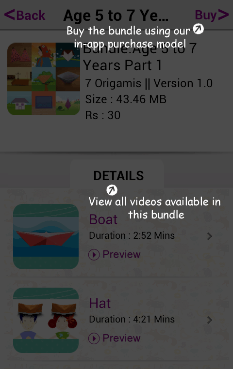Play the Hat preview circle icon

[94, 338]
